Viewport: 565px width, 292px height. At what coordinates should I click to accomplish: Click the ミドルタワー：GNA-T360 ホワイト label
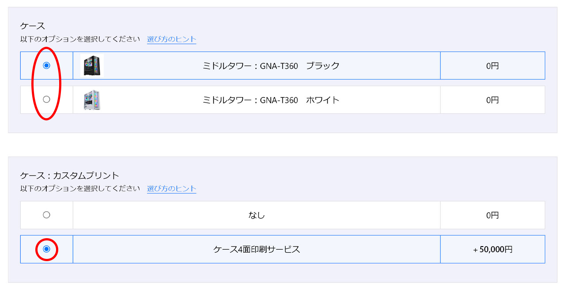point(271,100)
